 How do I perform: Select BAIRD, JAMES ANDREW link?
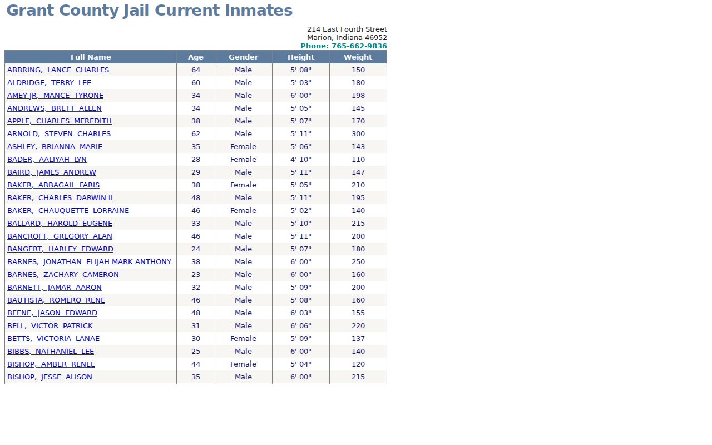(52, 172)
